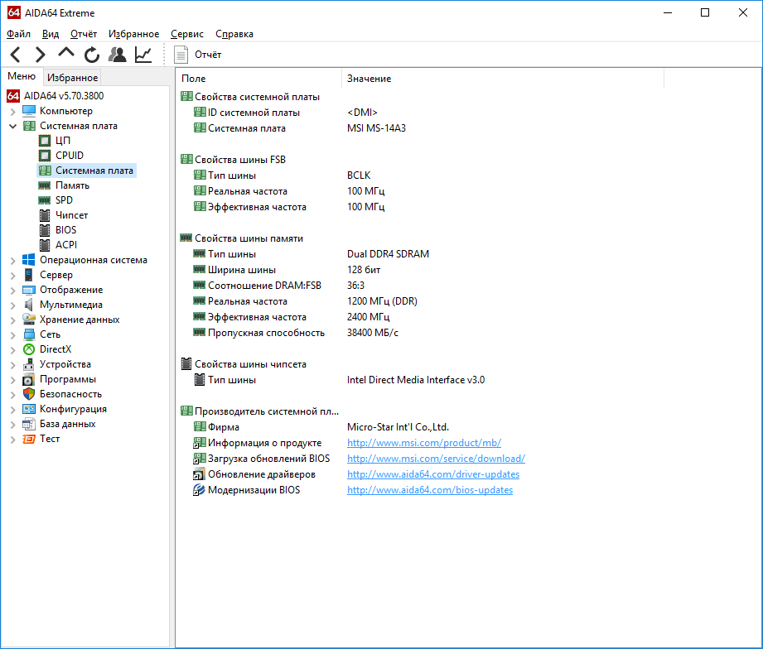
Task: Click the Intel Direct Media Interface v3.0 value
Action: [416, 380]
